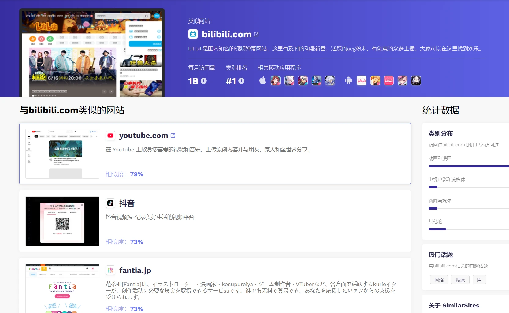This screenshot has width=509, height=313.
Task: Click the 动画和漫画 category bar
Action: 469,166
